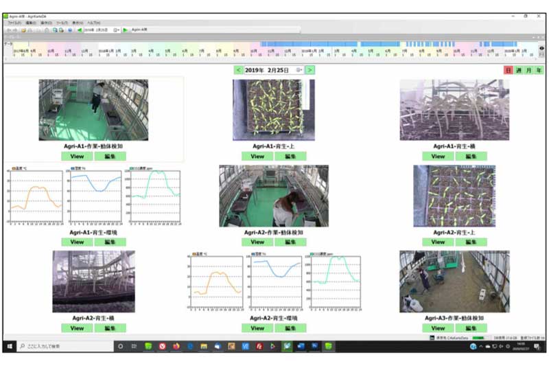Click 編集 under Agri-A3-作業-動体検知

(x=471, y=328)
